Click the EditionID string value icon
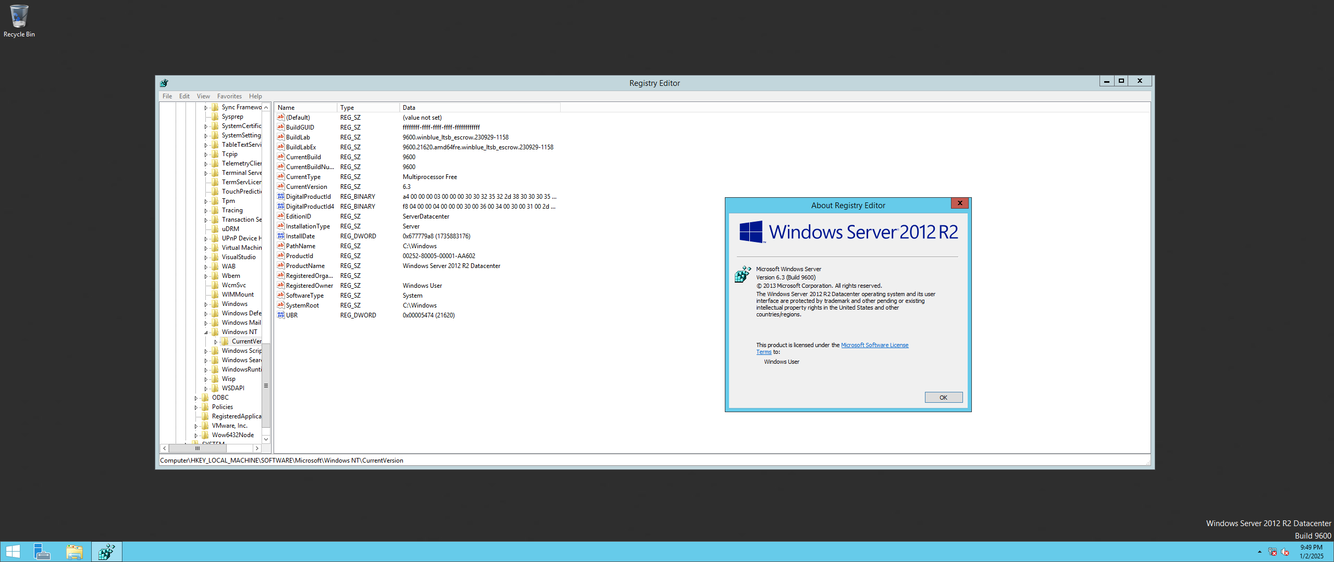 point(281,216)
